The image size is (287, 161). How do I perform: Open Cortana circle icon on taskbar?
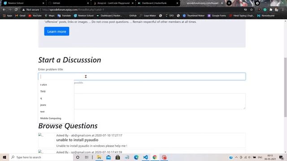pyautogui.click(x=78, y=157)
